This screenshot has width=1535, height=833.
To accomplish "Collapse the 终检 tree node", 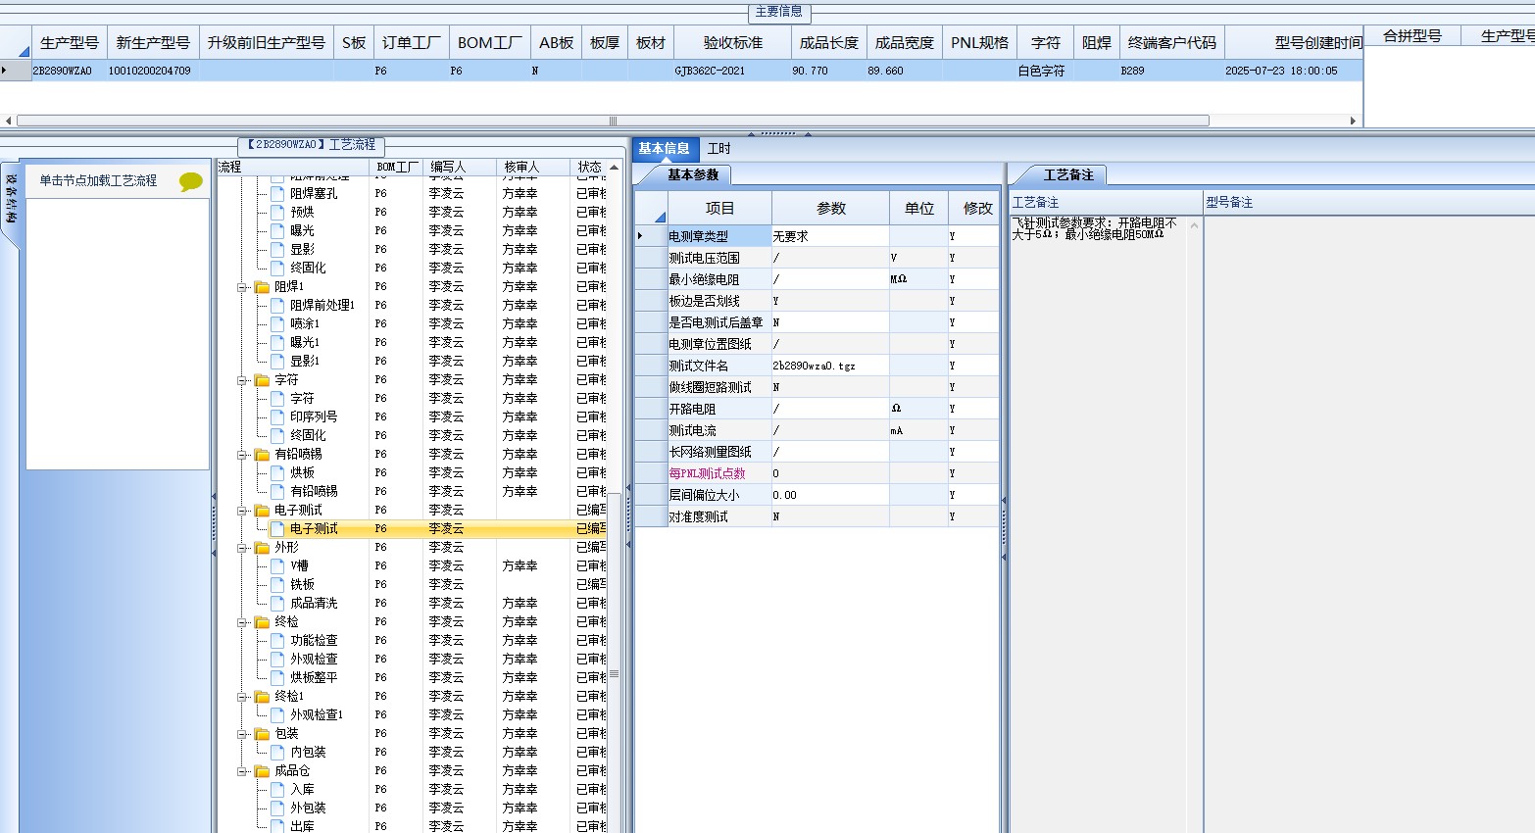I will point(242,622).
